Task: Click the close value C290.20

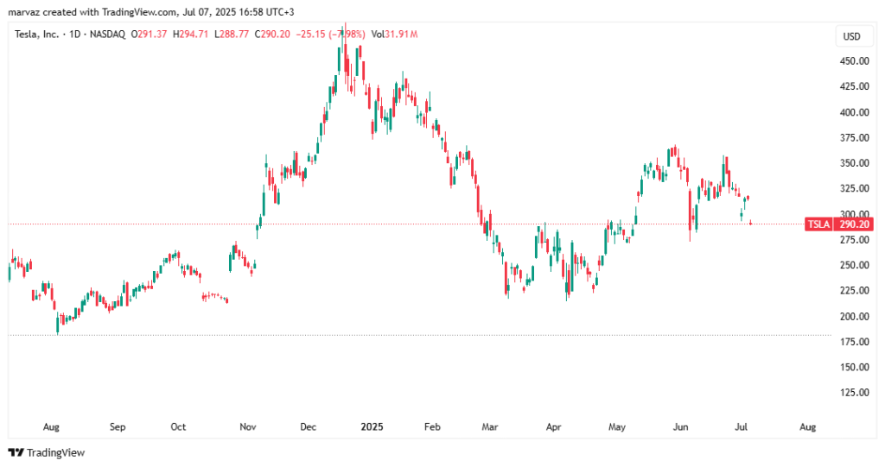Action: tap(272, 35)
